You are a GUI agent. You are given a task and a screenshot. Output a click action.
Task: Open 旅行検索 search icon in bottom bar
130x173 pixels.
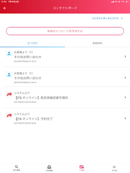tap(17, 167)
